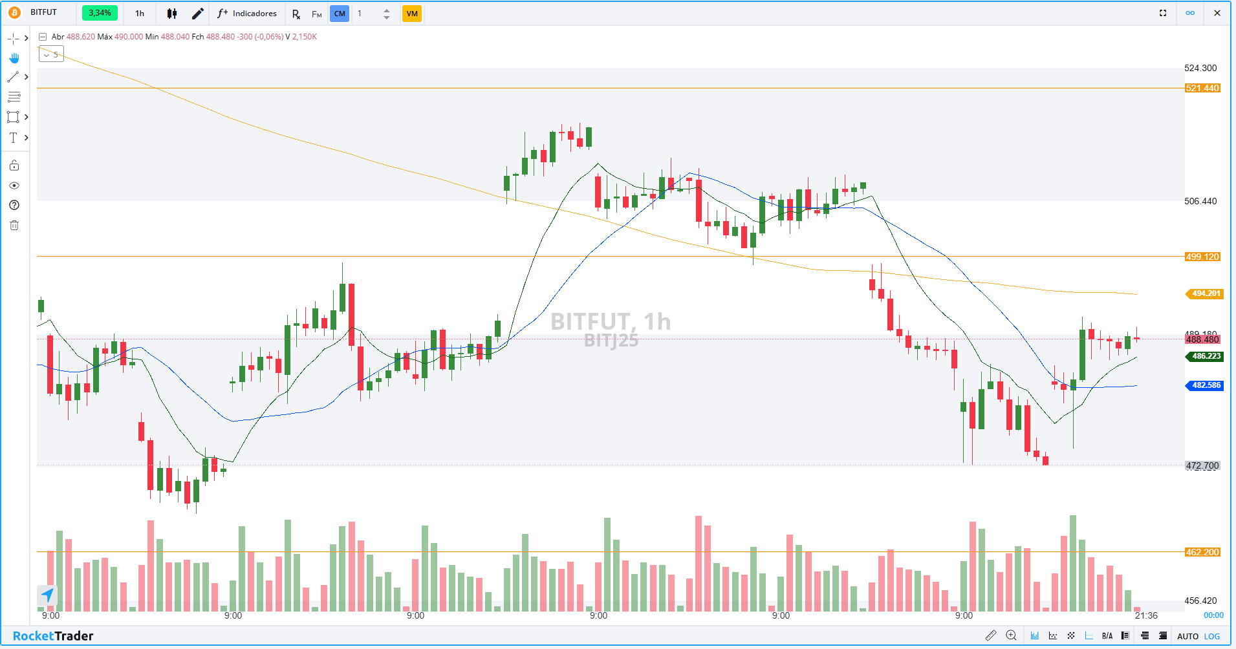Viewport: 1236px width, 649px height.
Task: Open the 1h timeframe menu
Action: click(x=140, y=14)
